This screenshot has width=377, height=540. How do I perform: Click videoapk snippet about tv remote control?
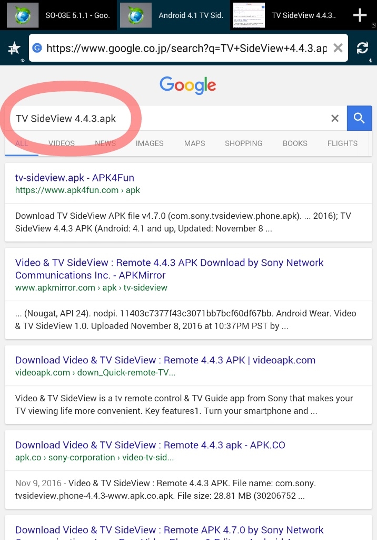click(x=184, y=404)
